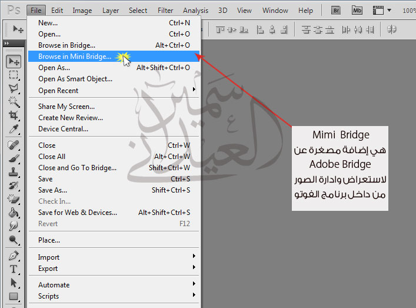Viewport: 416px width, 308px height.
Task: Select the Dodge tool
Action: [x=14, y=240]
